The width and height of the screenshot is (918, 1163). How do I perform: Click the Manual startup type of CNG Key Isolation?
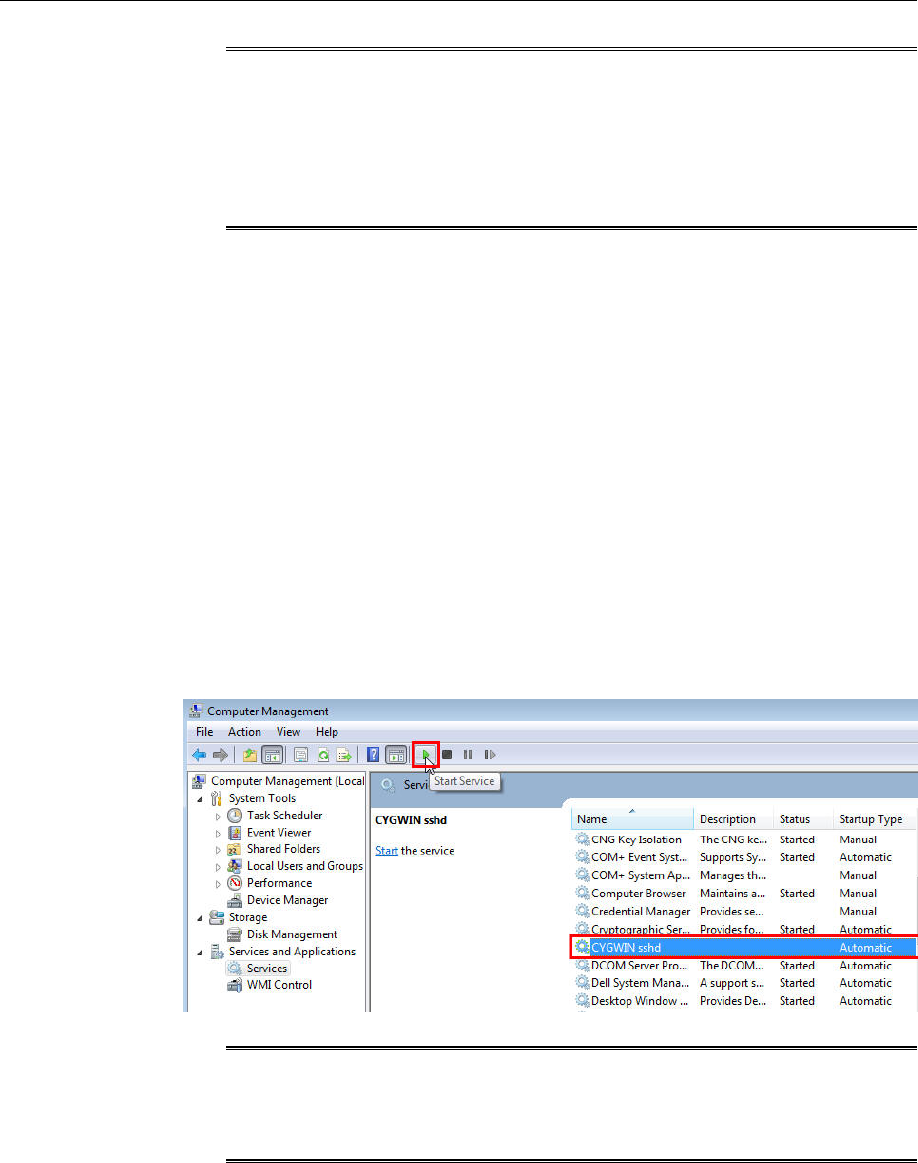857,840
